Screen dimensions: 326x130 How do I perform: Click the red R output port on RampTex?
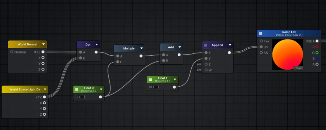[317, 47]
